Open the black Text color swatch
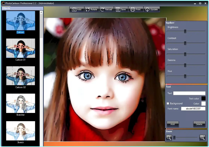Screen dimensions: 209x147 point(203,99)
